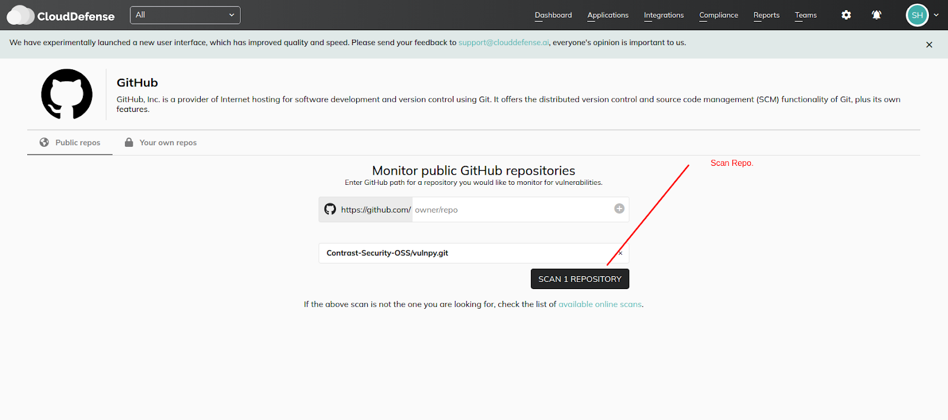Open the available online scans link

click(600, 304)
